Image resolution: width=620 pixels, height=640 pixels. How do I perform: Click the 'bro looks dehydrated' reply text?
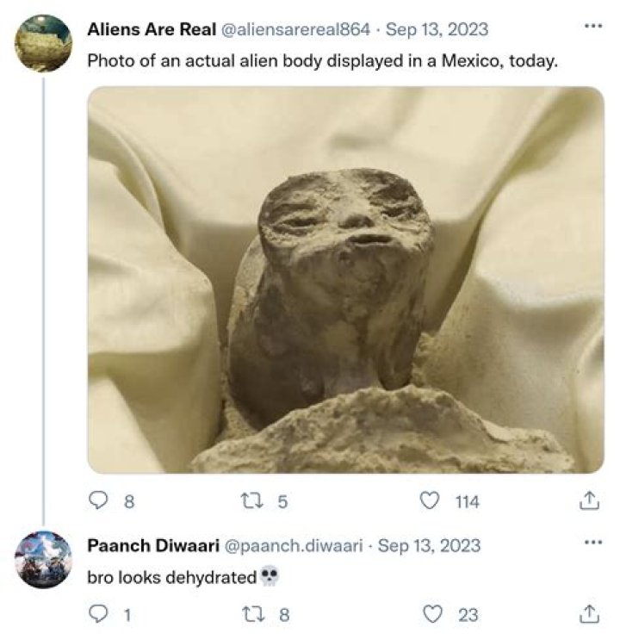tap(172, 578)
